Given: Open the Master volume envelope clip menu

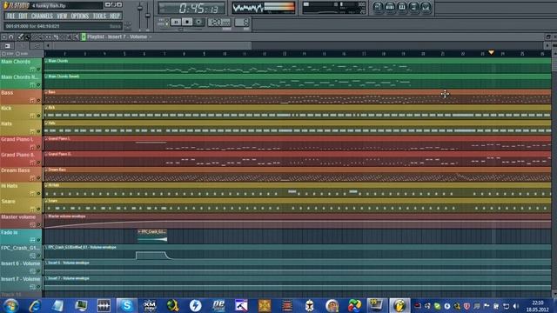Looking at the screenshot, I should [46, 216].
